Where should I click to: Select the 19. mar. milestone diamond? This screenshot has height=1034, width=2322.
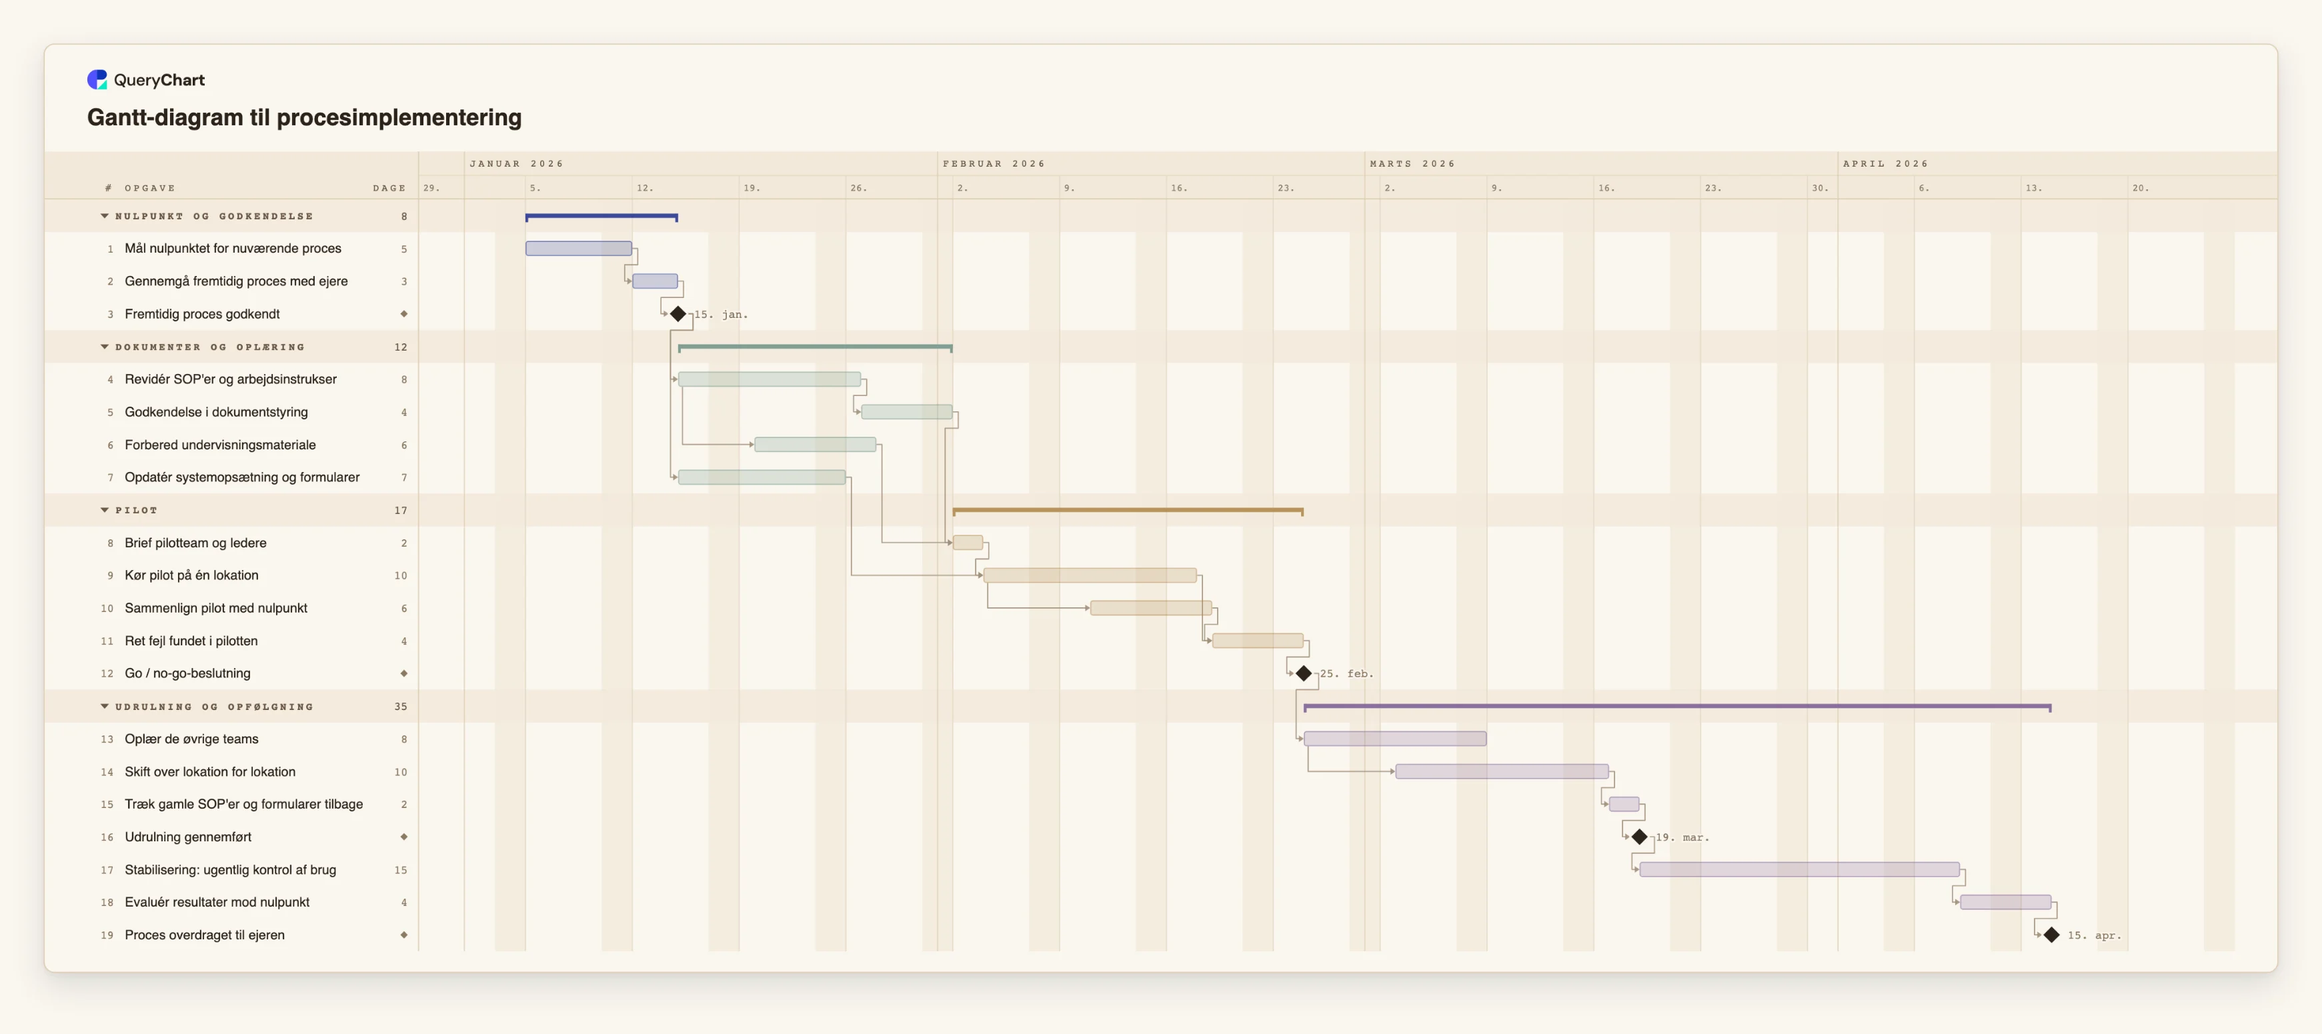coord(1640,837)
